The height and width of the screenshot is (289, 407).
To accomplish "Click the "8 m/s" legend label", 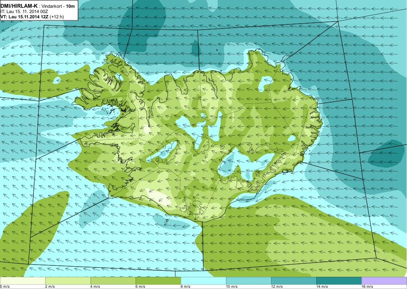I will coord(186,287).
